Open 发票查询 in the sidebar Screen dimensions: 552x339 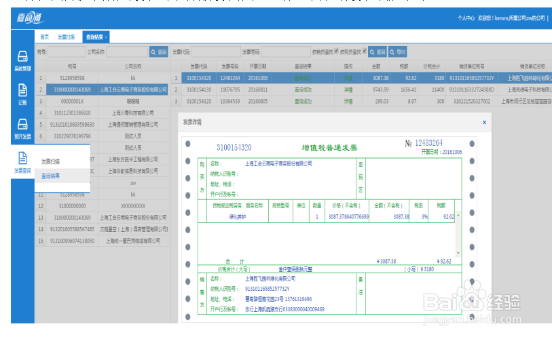(22, 163)
